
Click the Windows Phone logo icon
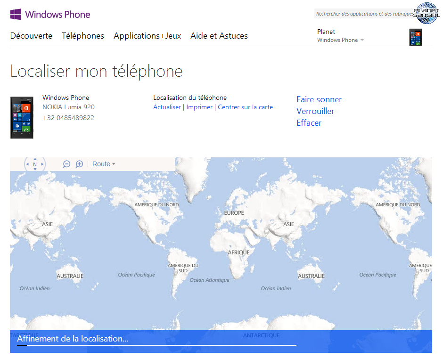[x=16, y=14]
